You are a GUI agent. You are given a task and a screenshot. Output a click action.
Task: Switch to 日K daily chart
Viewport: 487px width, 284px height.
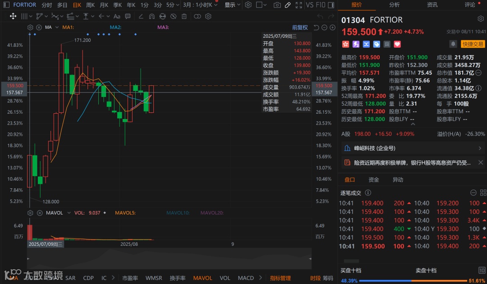coord(77,5)
